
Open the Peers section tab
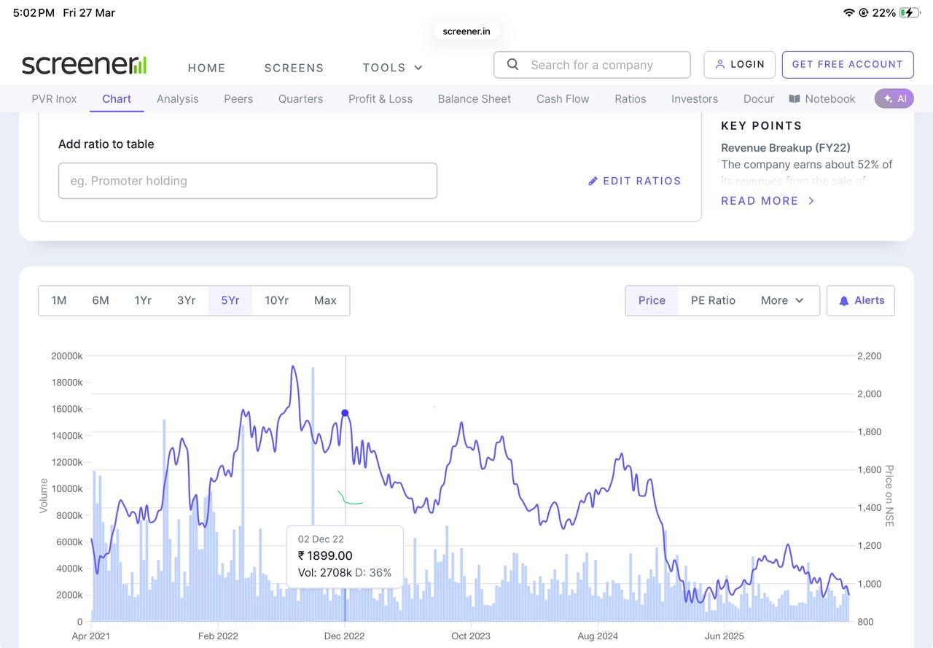(x=238, y=98)
